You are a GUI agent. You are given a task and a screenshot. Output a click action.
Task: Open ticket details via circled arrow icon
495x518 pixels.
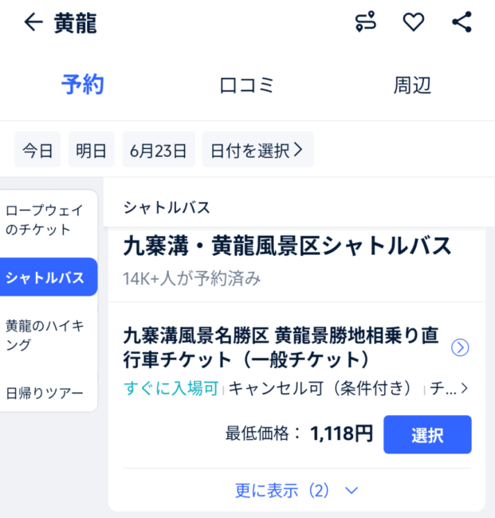click(460, 347)
